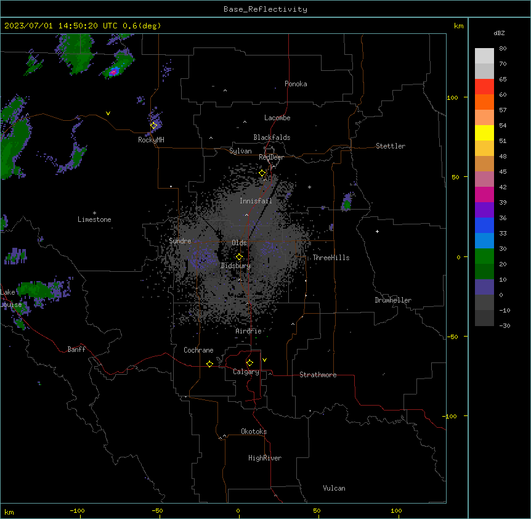Click the Olds town label
531x519 pixels.
coord(239,243)
